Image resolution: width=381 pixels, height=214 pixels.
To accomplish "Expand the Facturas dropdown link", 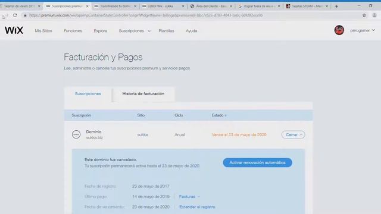I will point(189,197).
